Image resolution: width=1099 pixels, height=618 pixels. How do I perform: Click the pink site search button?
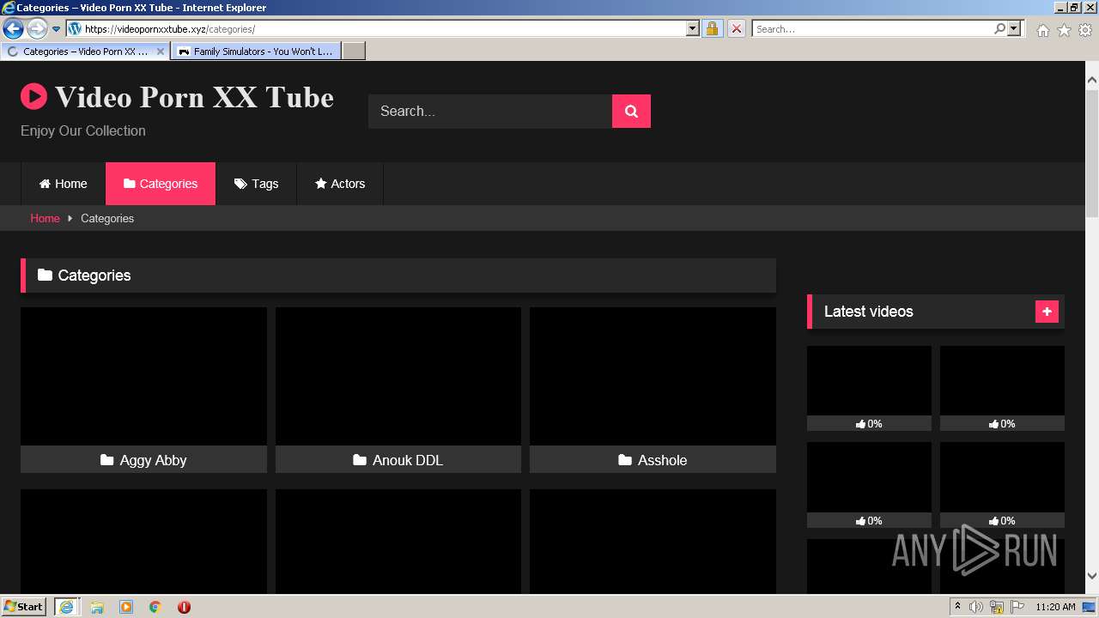pyautogui.click(x=631, y=111)
